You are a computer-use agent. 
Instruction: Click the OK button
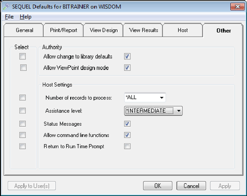click(158, 186)
